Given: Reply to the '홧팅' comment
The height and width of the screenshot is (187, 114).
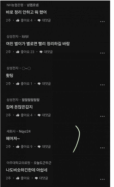Looking at the screenshot, I should point(44,84).
